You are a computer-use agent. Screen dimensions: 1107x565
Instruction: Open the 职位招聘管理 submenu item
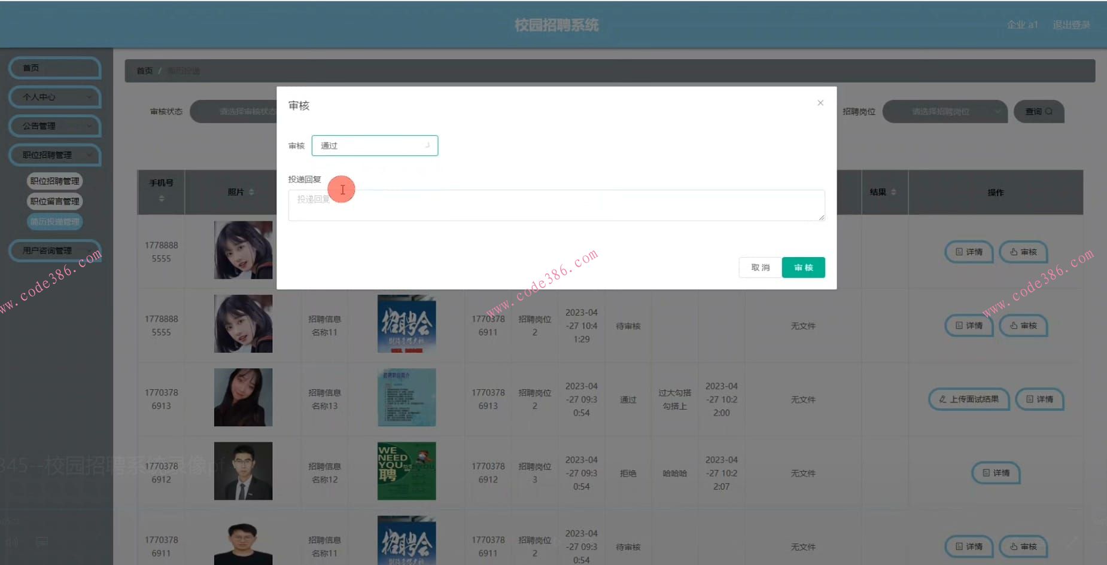55,181
